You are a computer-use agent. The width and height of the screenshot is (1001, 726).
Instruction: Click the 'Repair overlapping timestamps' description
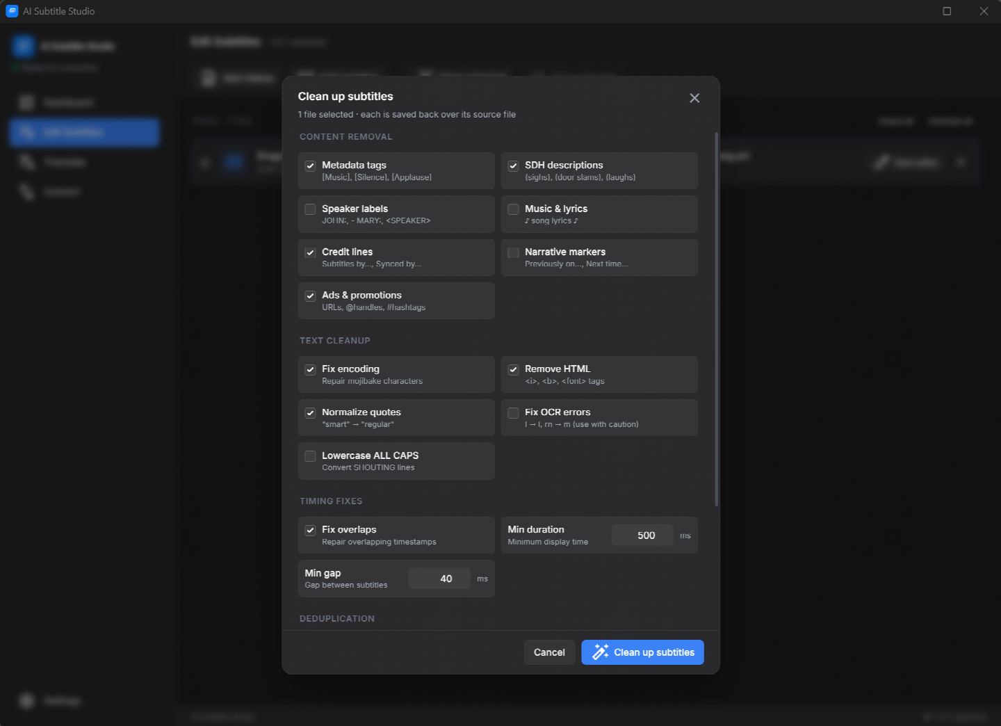pyautogui.click(x=379, y=542)
